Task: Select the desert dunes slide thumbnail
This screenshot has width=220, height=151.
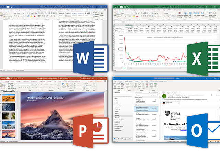Action: pos(9,98)
